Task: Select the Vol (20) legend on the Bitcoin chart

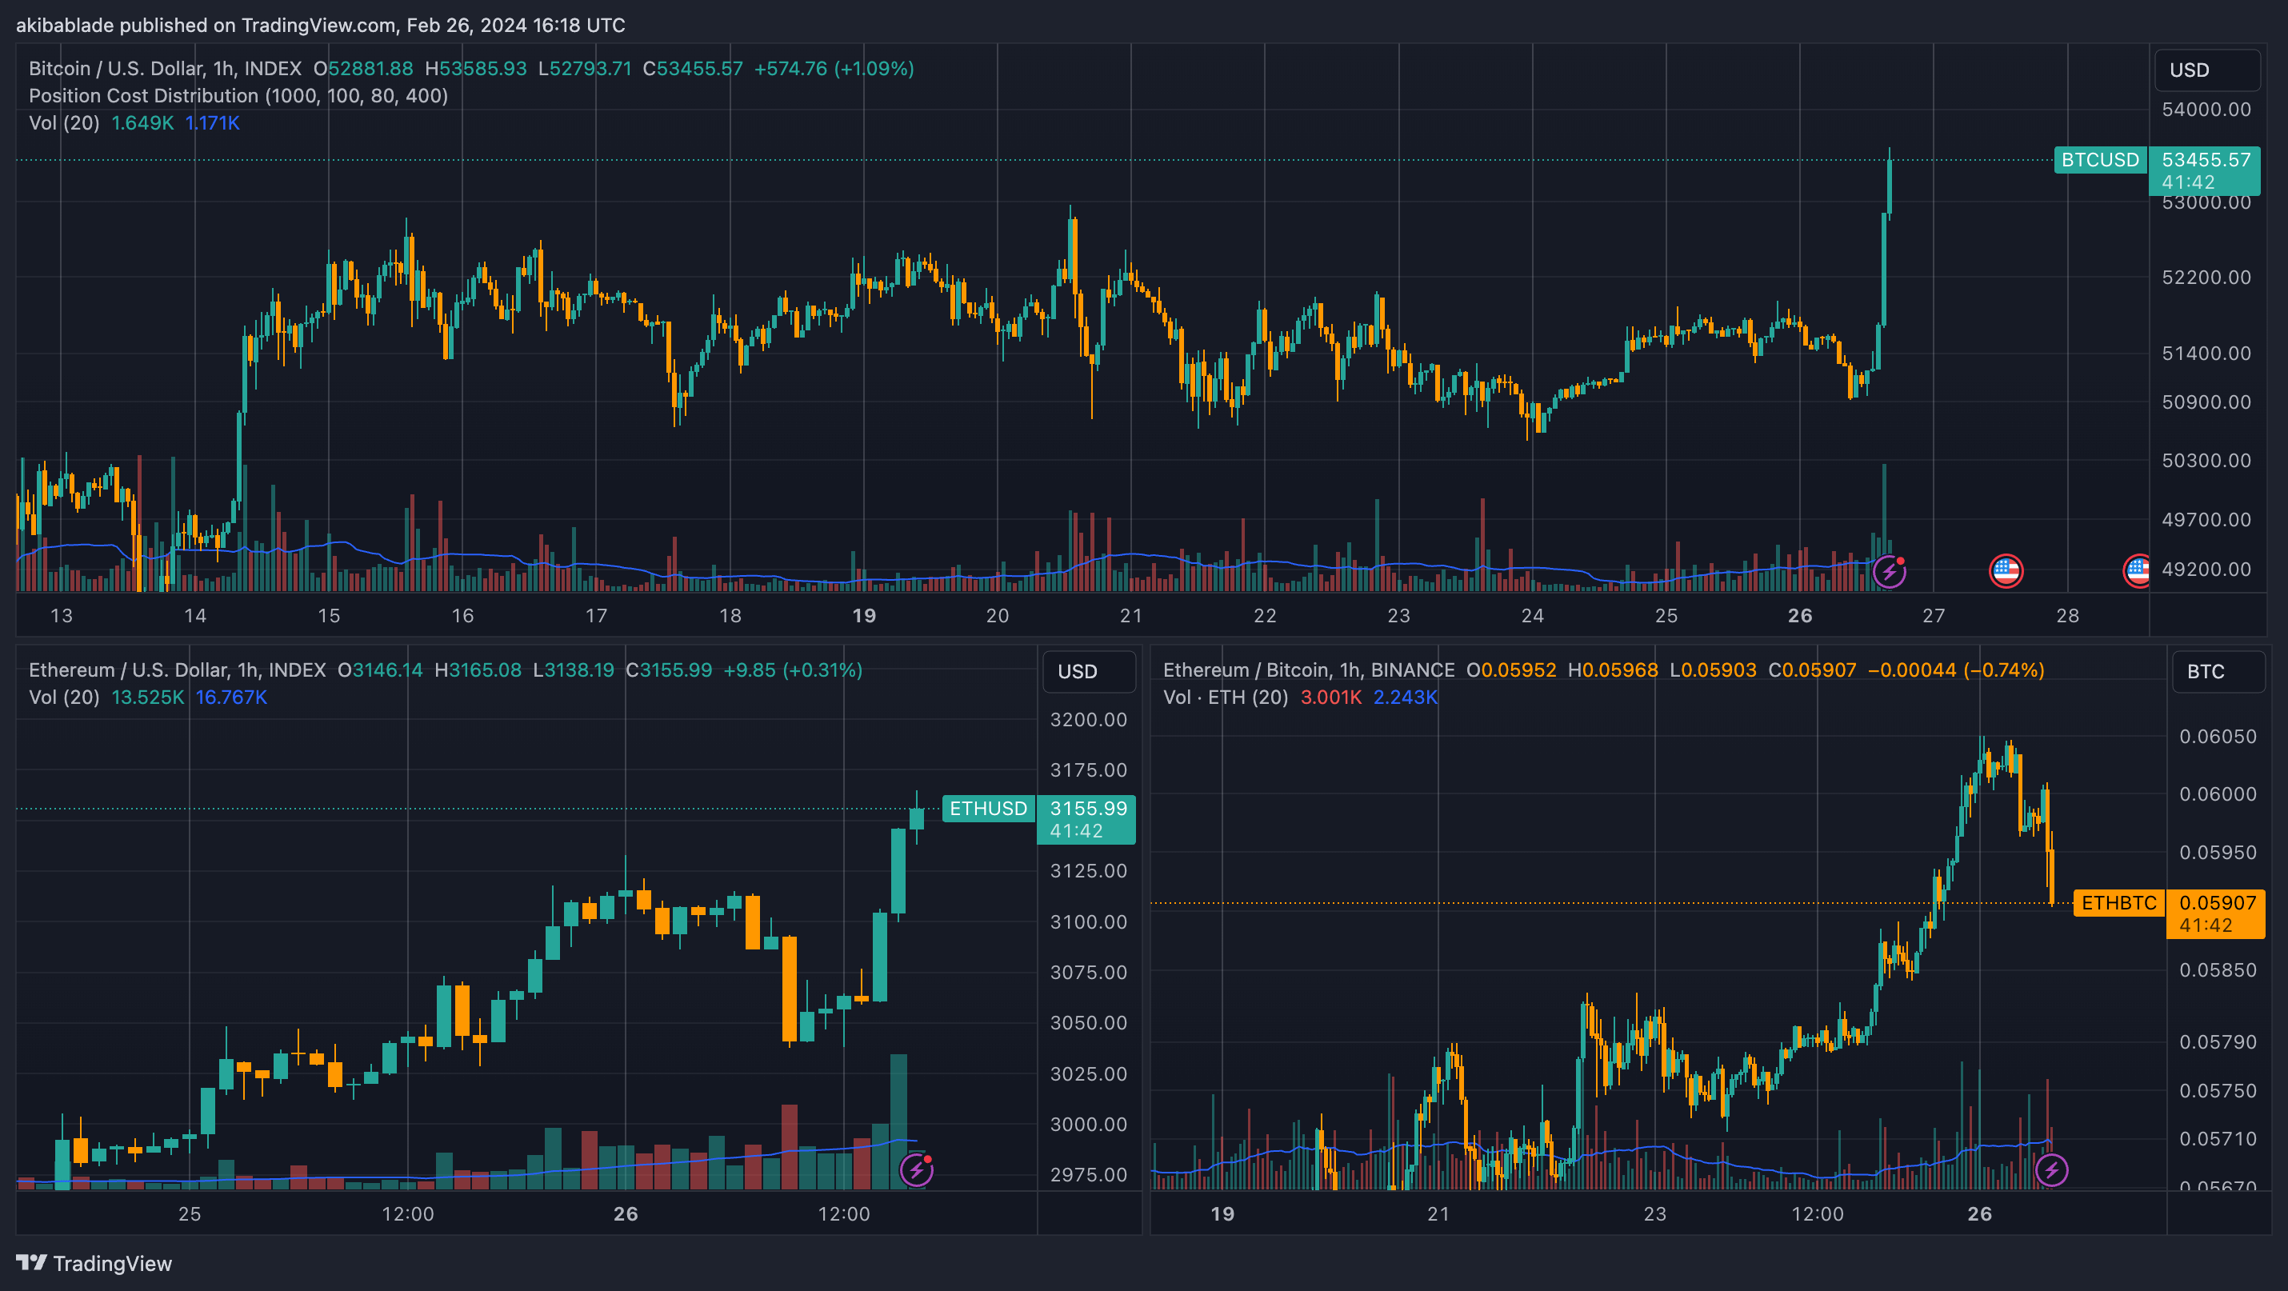Action: pyautogui.click(x=64, y=123)
